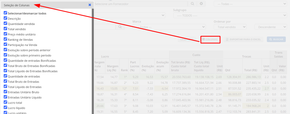The image size is (290, 114).
Task: Open the Todas dropdown at top right
Action: click(x=250, y=4)
